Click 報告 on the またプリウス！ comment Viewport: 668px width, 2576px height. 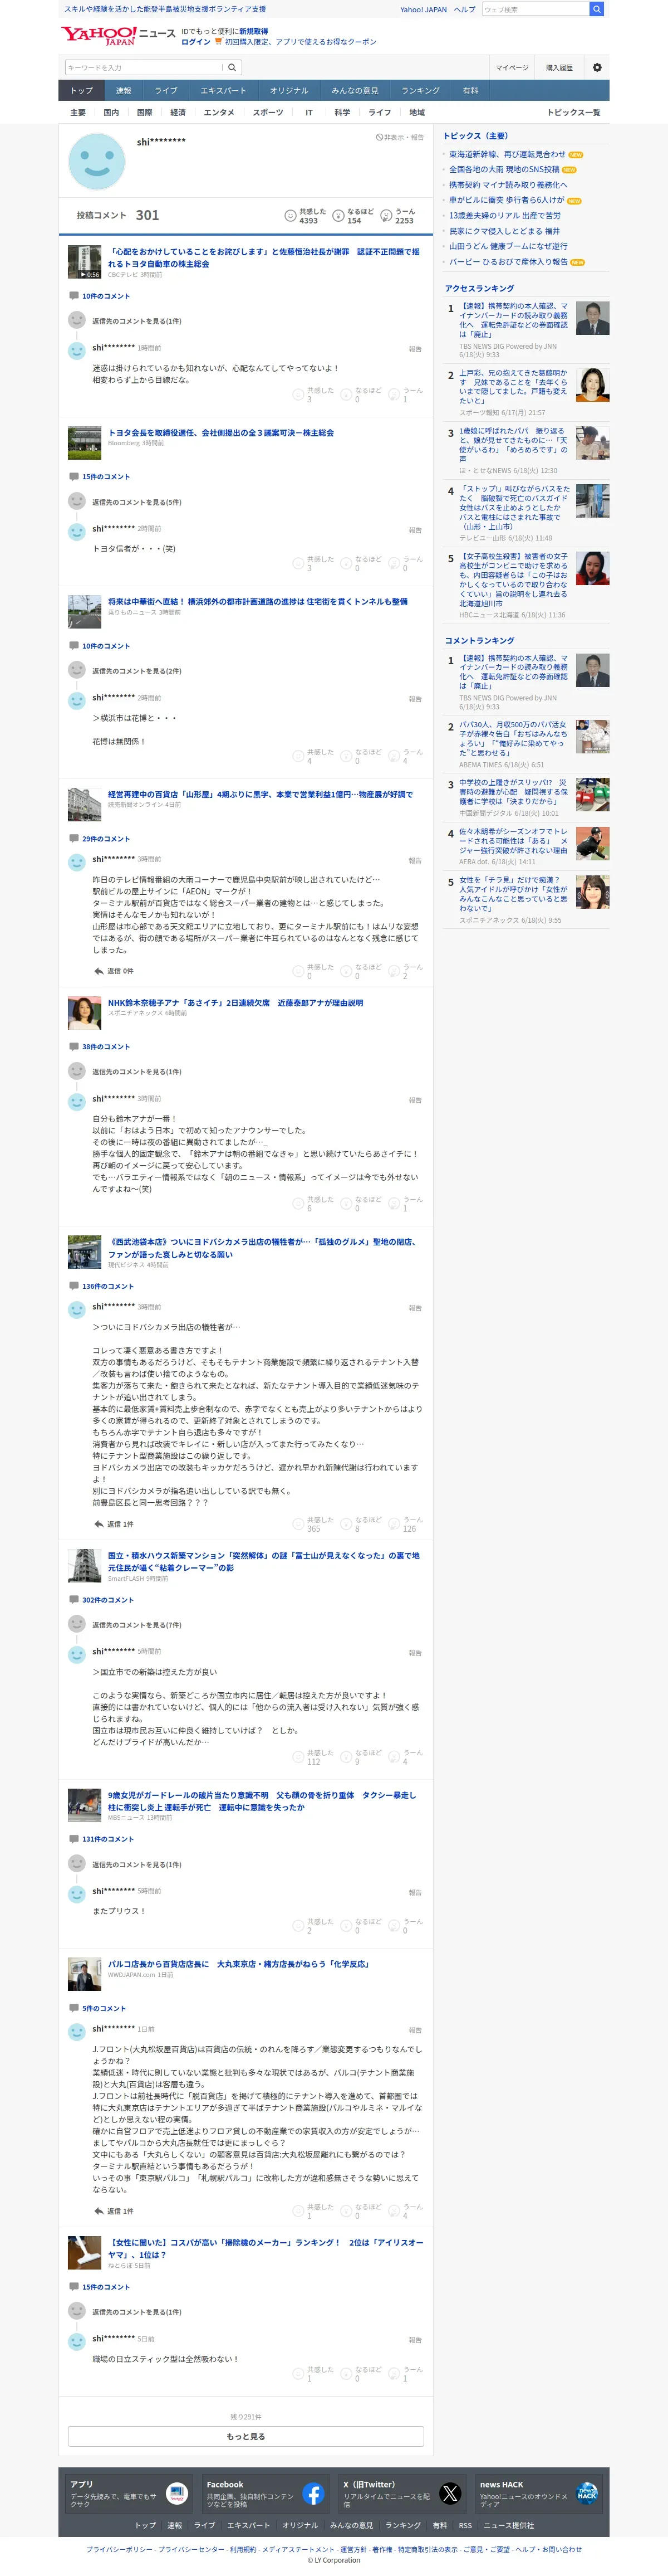click(414, 1892)
